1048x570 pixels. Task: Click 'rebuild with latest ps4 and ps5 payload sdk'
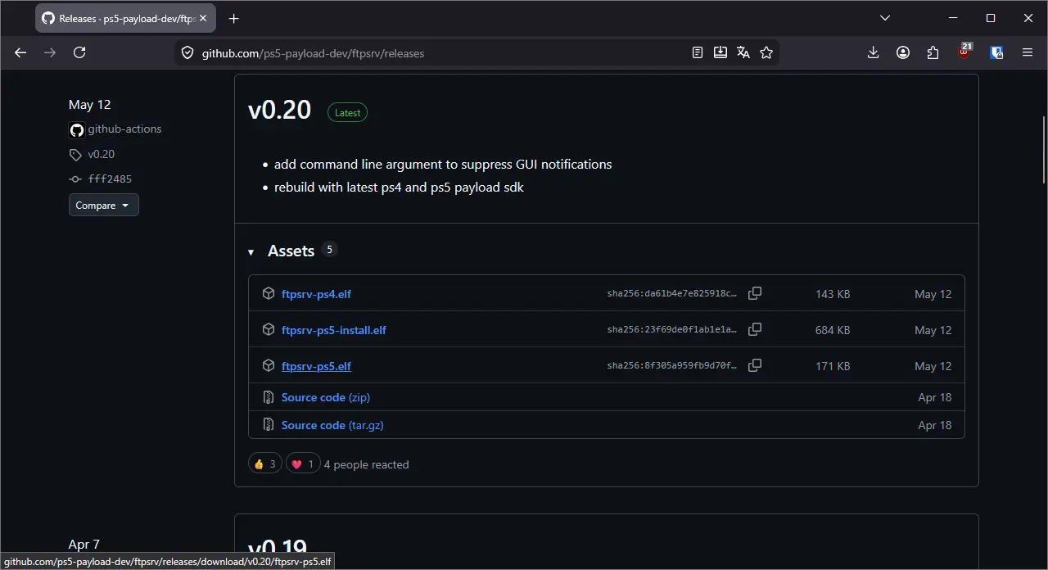pyautogui.click(x=399, y=187)
